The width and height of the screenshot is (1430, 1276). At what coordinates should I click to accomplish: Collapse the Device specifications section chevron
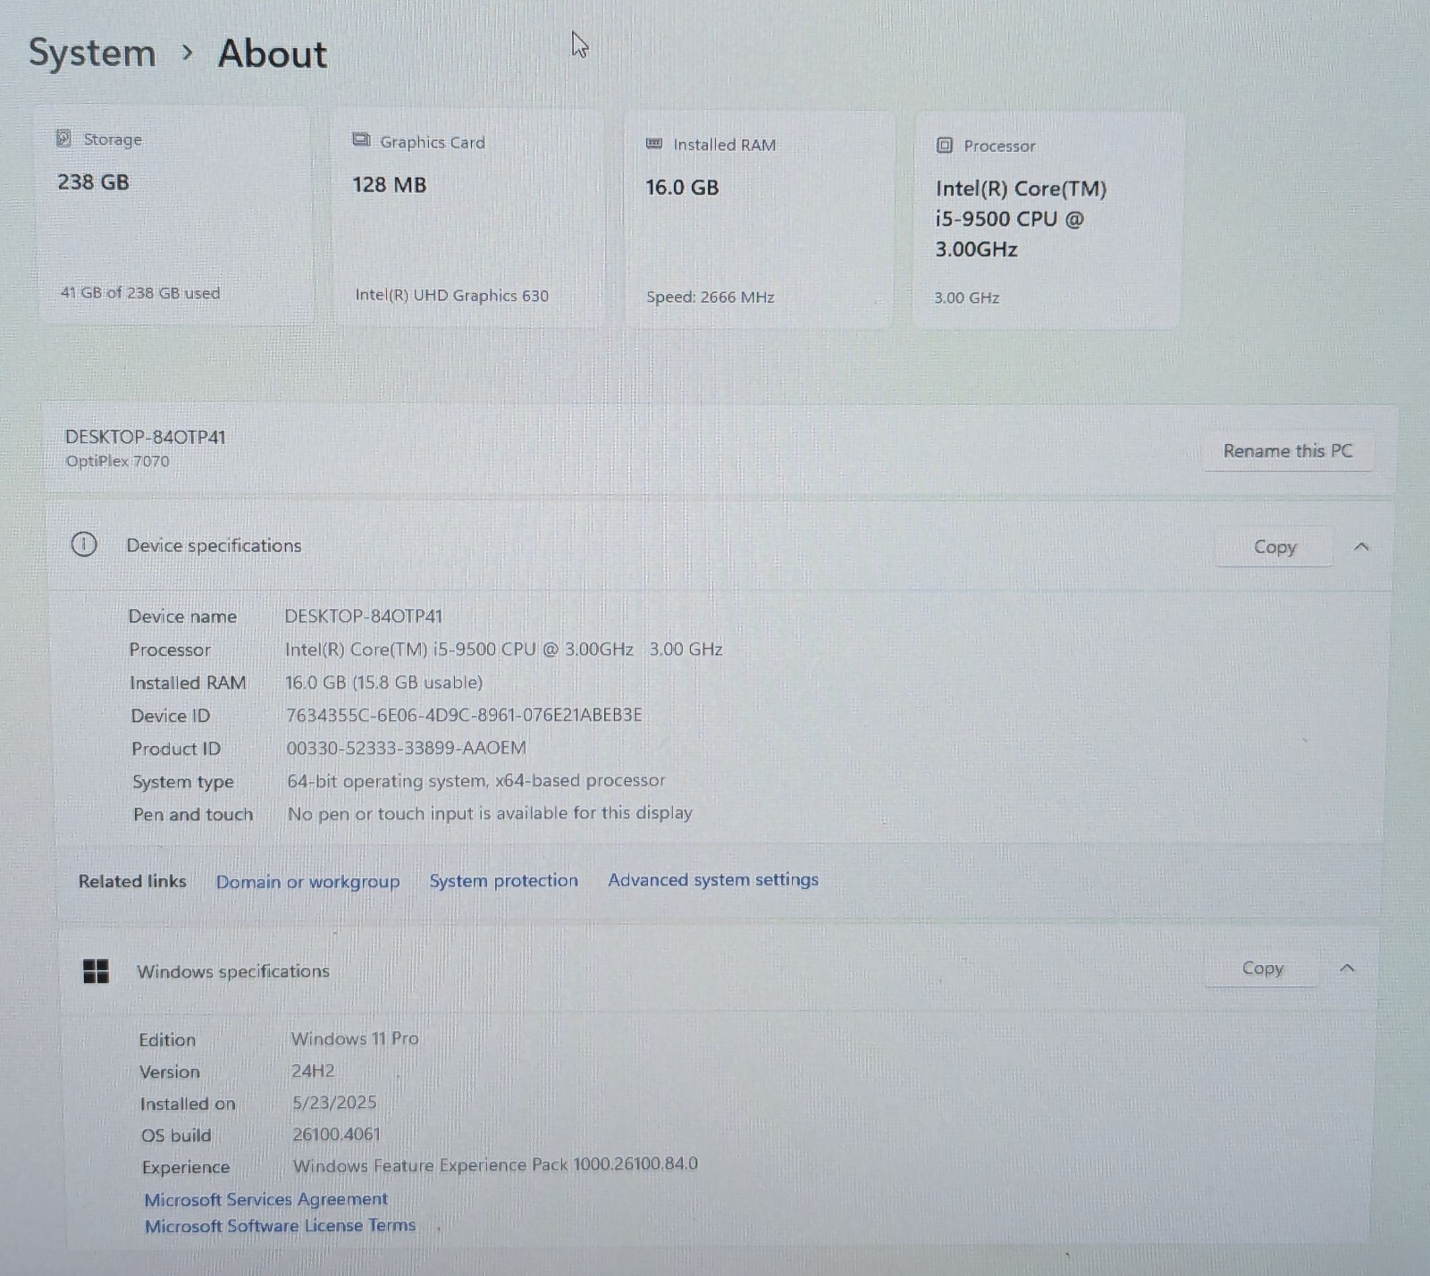tap(1361, 546)
